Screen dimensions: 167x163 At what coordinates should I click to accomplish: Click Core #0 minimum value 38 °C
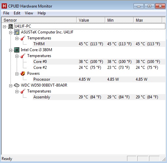[119, 62]
